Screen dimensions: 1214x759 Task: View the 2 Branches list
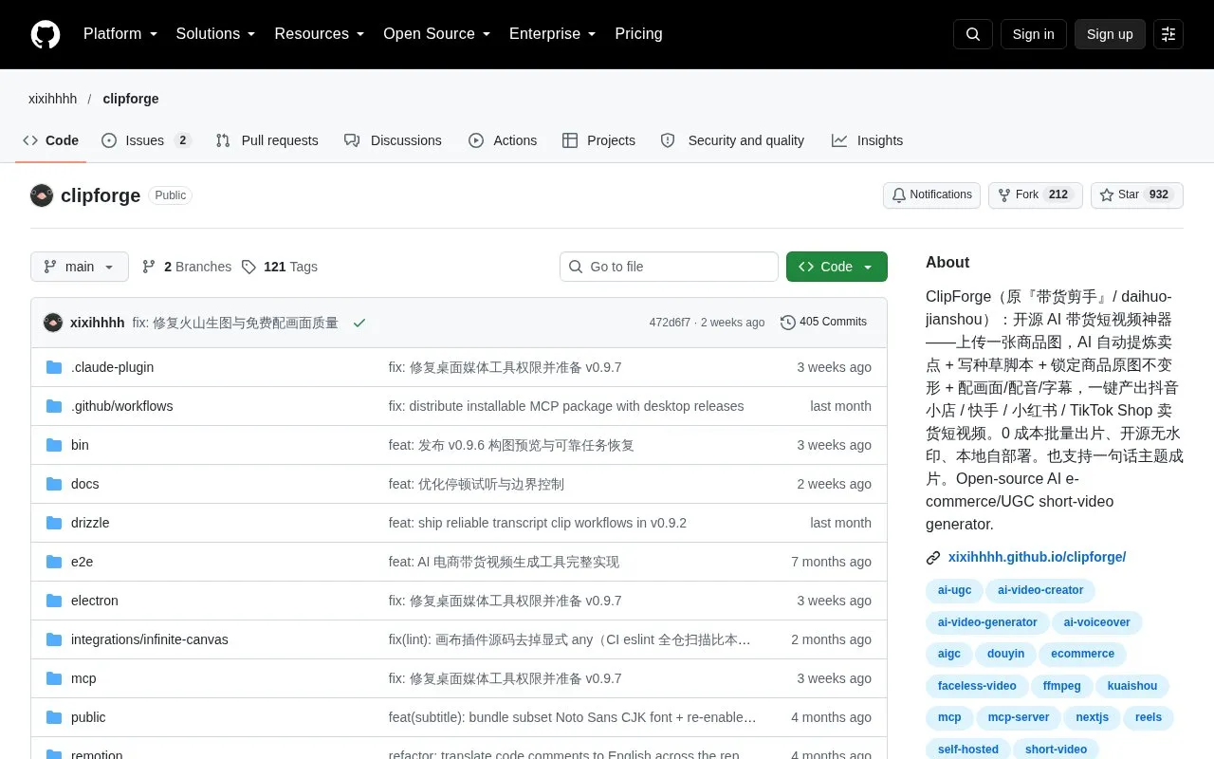187,267
